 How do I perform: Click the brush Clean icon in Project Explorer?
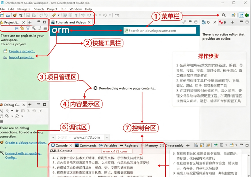pyautogui.click(x=40, y=28)
